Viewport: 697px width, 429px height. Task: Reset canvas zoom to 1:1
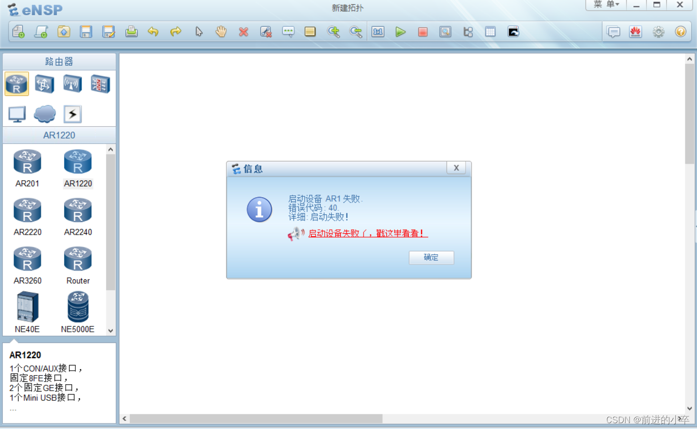click(378, 32)
